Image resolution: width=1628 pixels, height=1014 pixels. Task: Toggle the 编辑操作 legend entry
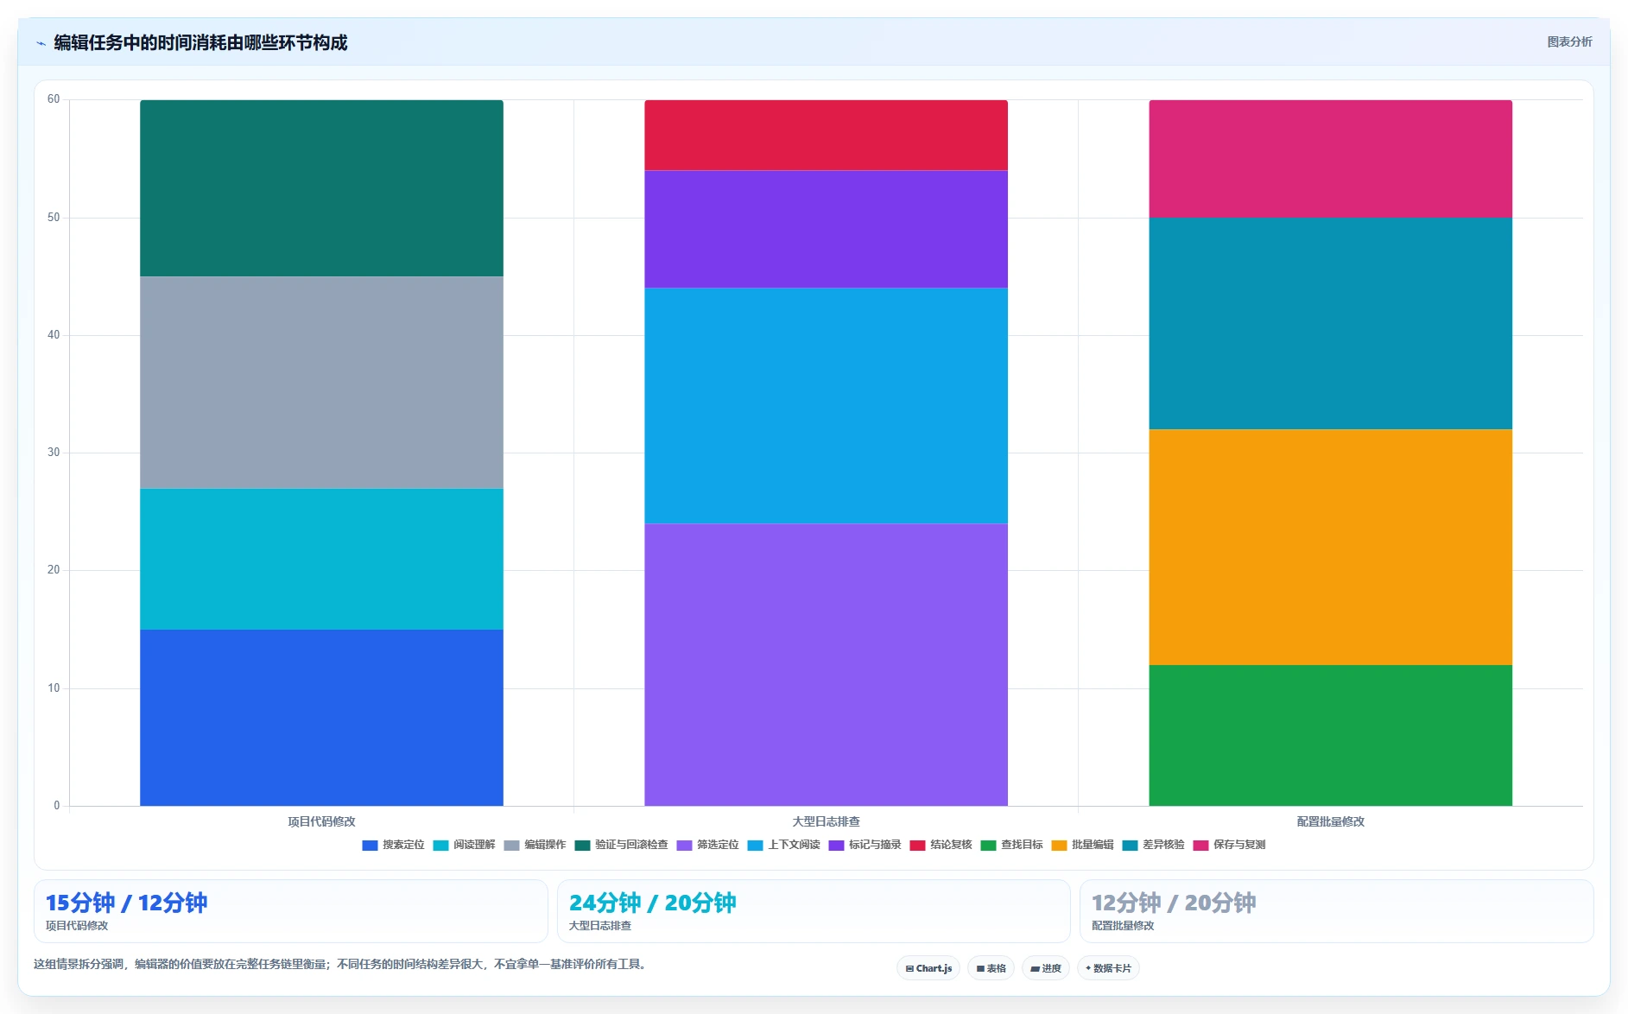click(x=535, y=845)
